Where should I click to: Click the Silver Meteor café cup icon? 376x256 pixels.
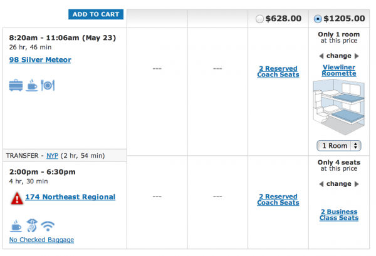[x=32, y=85]
